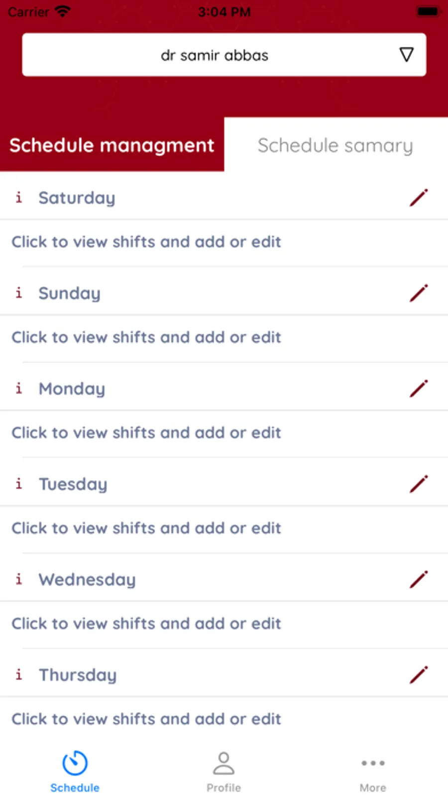This screenshot has width=448, height=796.
Task: Open the More menu in the bottom bar
Action: (373, 772)
